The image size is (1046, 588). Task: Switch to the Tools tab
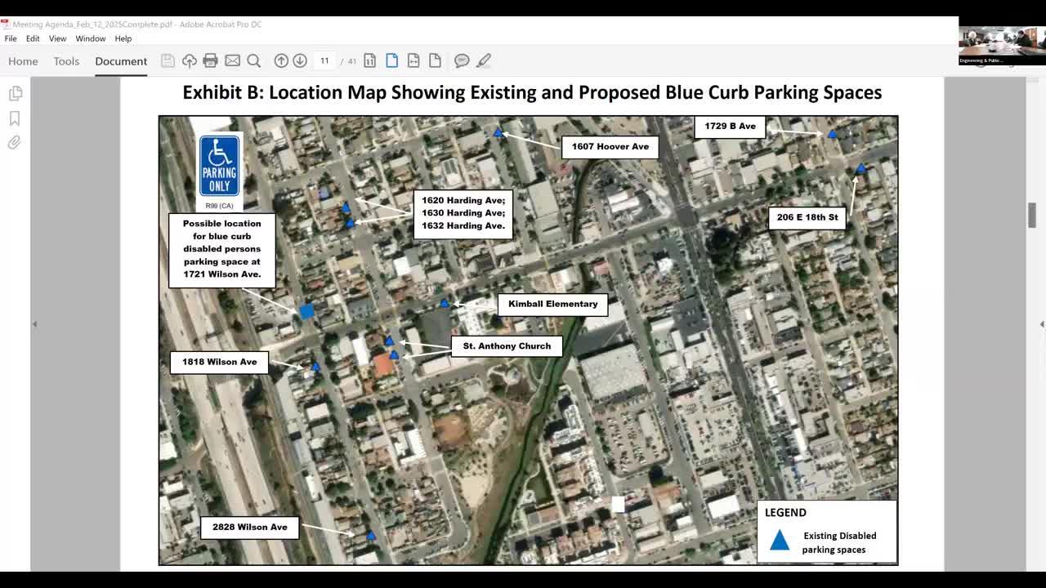pyautogui.click(x=66, y=61)
